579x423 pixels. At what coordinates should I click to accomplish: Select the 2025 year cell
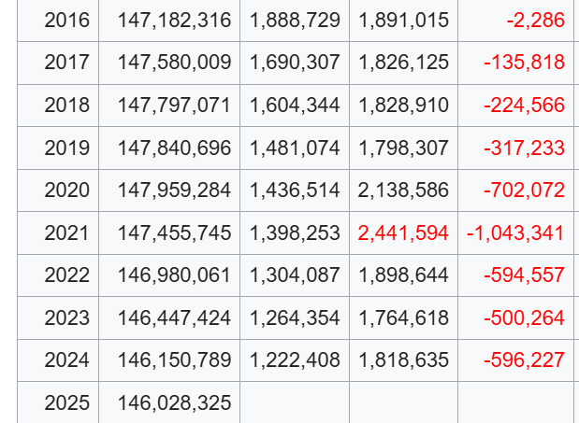67,402
